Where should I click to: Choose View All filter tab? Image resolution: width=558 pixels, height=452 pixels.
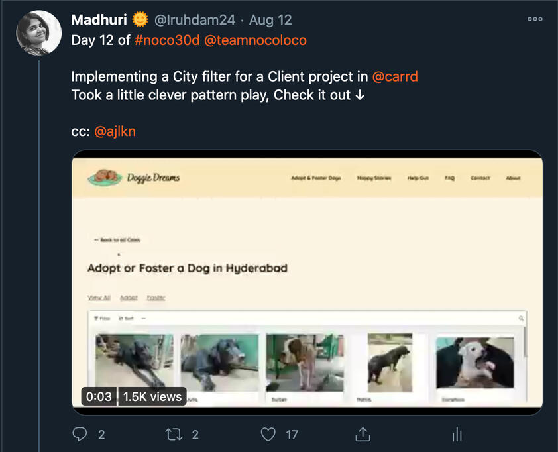99,298
